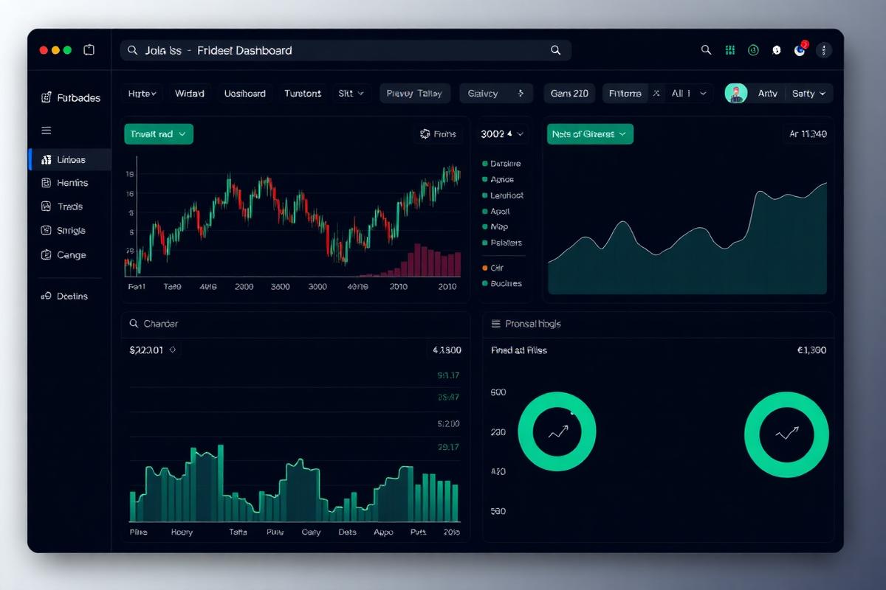Click the white chat bubble icon in the header

[776, 50]
